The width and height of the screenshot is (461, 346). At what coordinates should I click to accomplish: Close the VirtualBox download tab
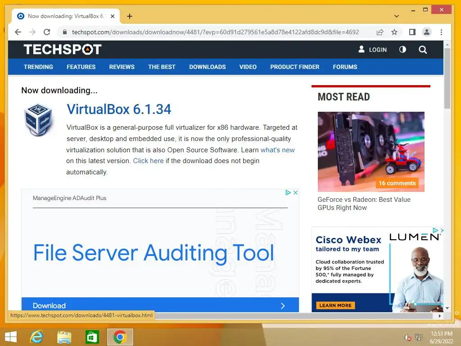click(112, 16)
